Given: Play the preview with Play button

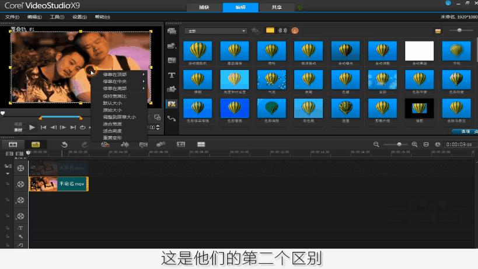Looking at the screenshot, I should pyautogui.click(x=32, y=127).
